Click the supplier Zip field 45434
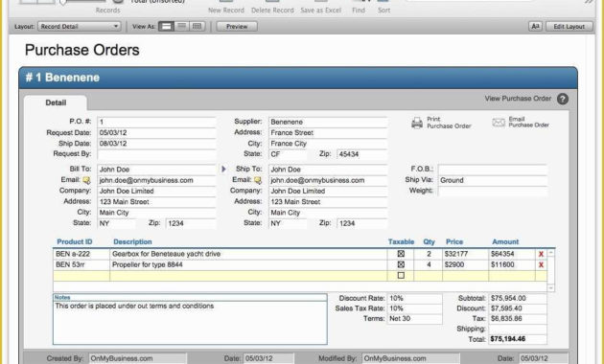 coord(361,154)
